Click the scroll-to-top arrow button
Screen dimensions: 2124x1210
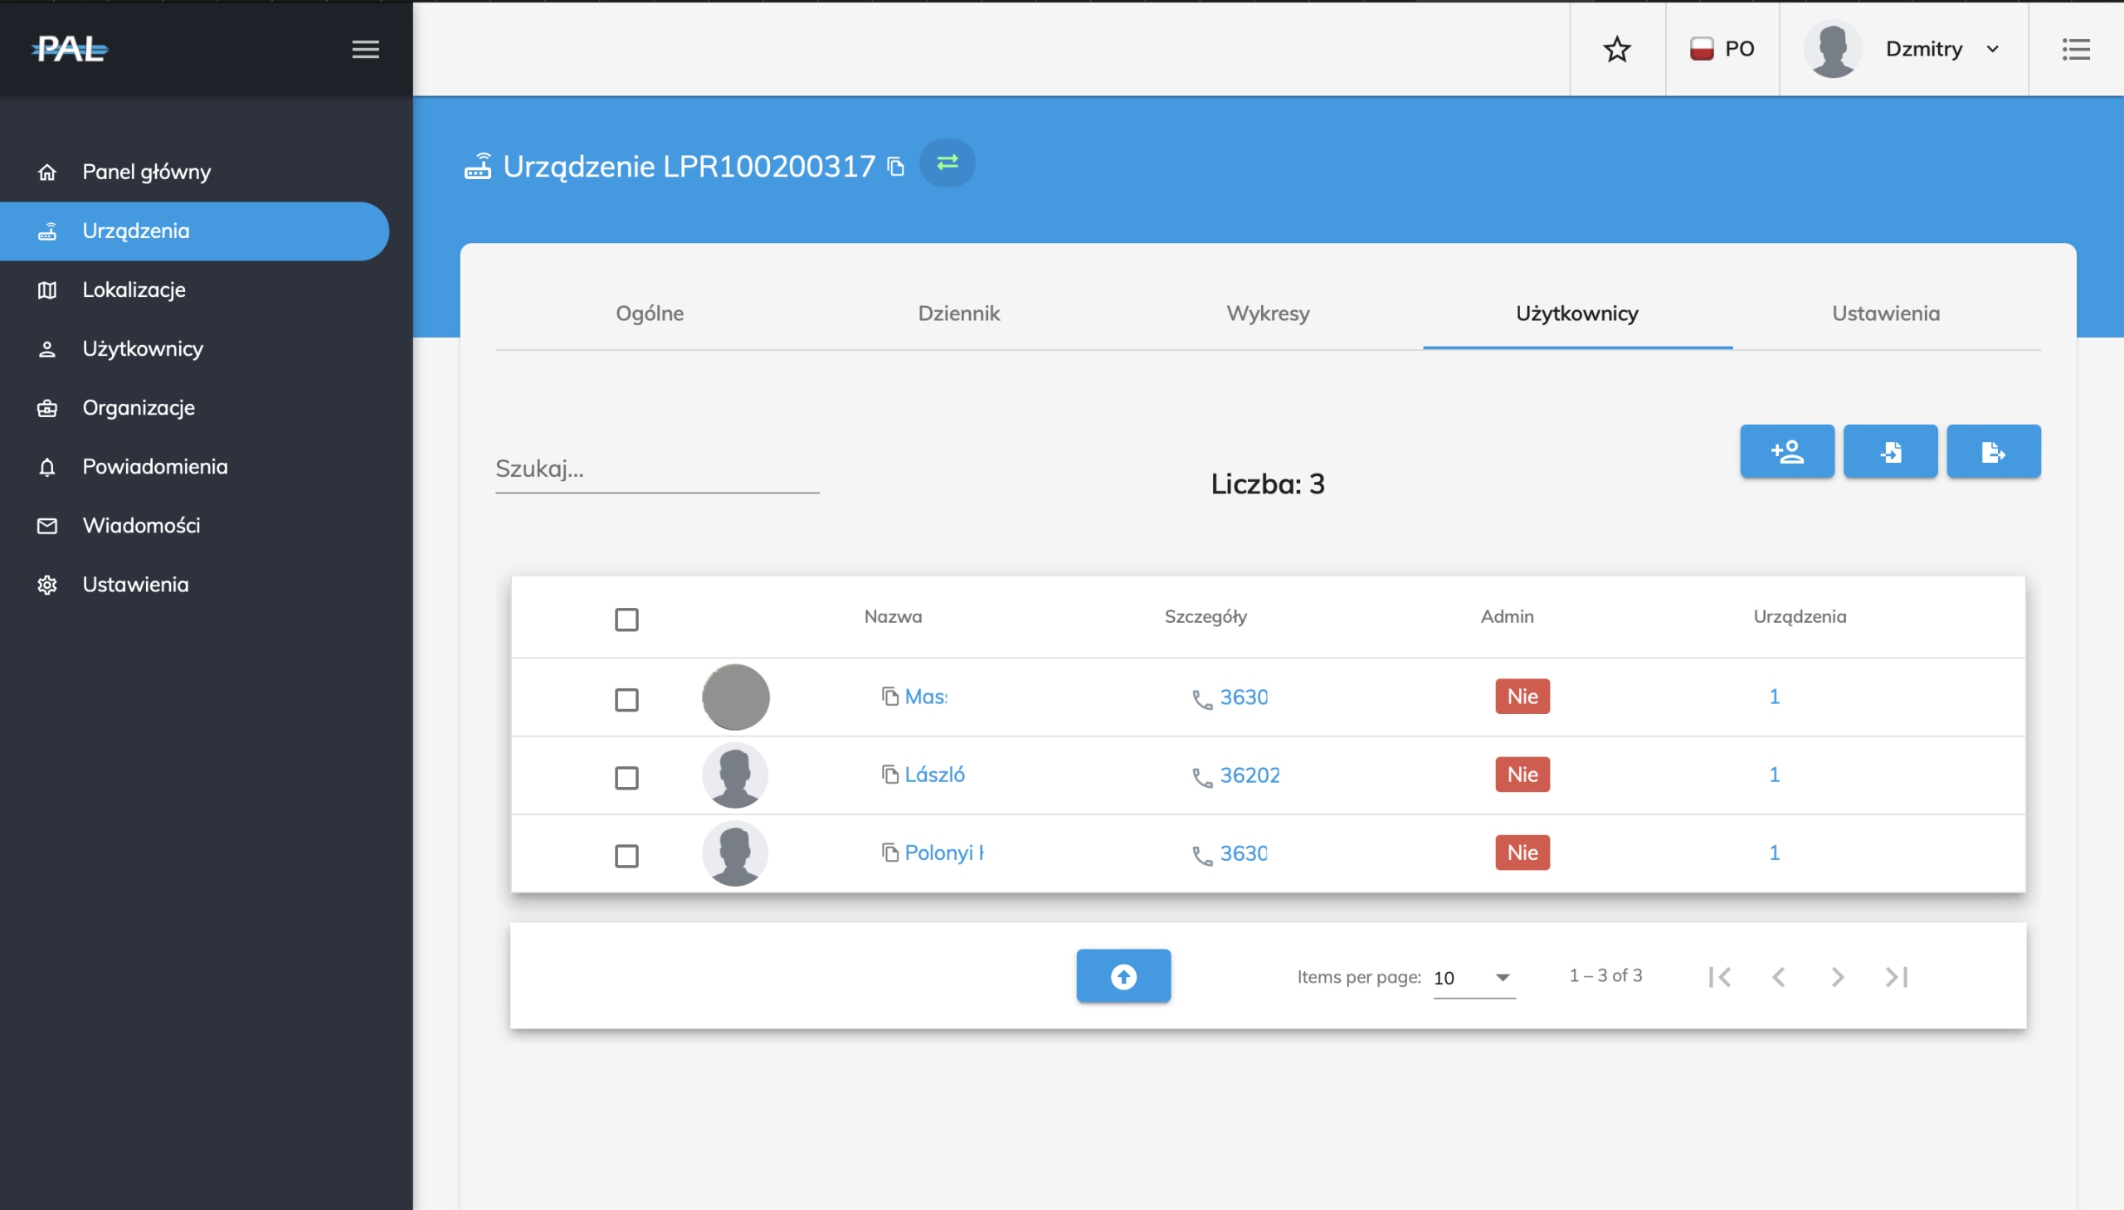(x=1123, y=975)
